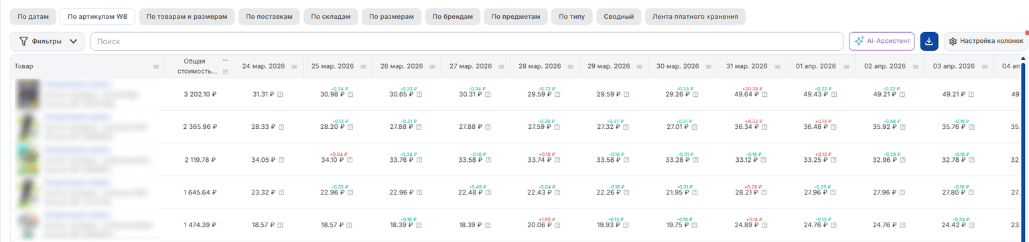
Task: Open the «По складам» tab
Action: coord(330,16)
